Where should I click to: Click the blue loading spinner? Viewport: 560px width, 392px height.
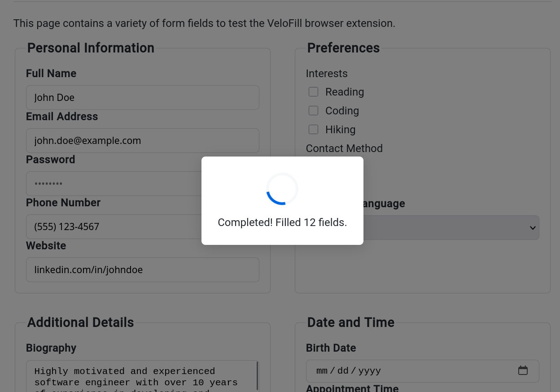click(282, 189)
